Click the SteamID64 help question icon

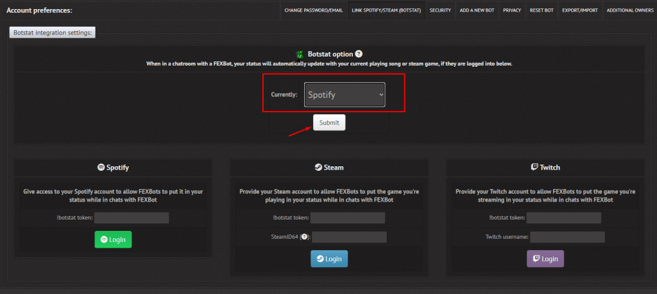tap(305, 237)
